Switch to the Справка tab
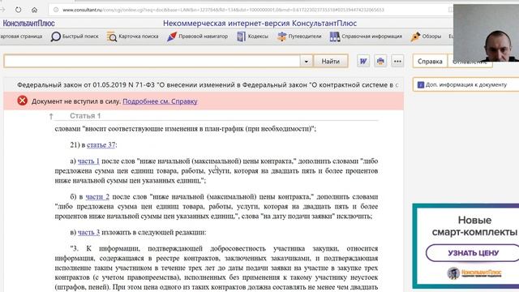Screen dimensions: 519x292 click(430, 62)
